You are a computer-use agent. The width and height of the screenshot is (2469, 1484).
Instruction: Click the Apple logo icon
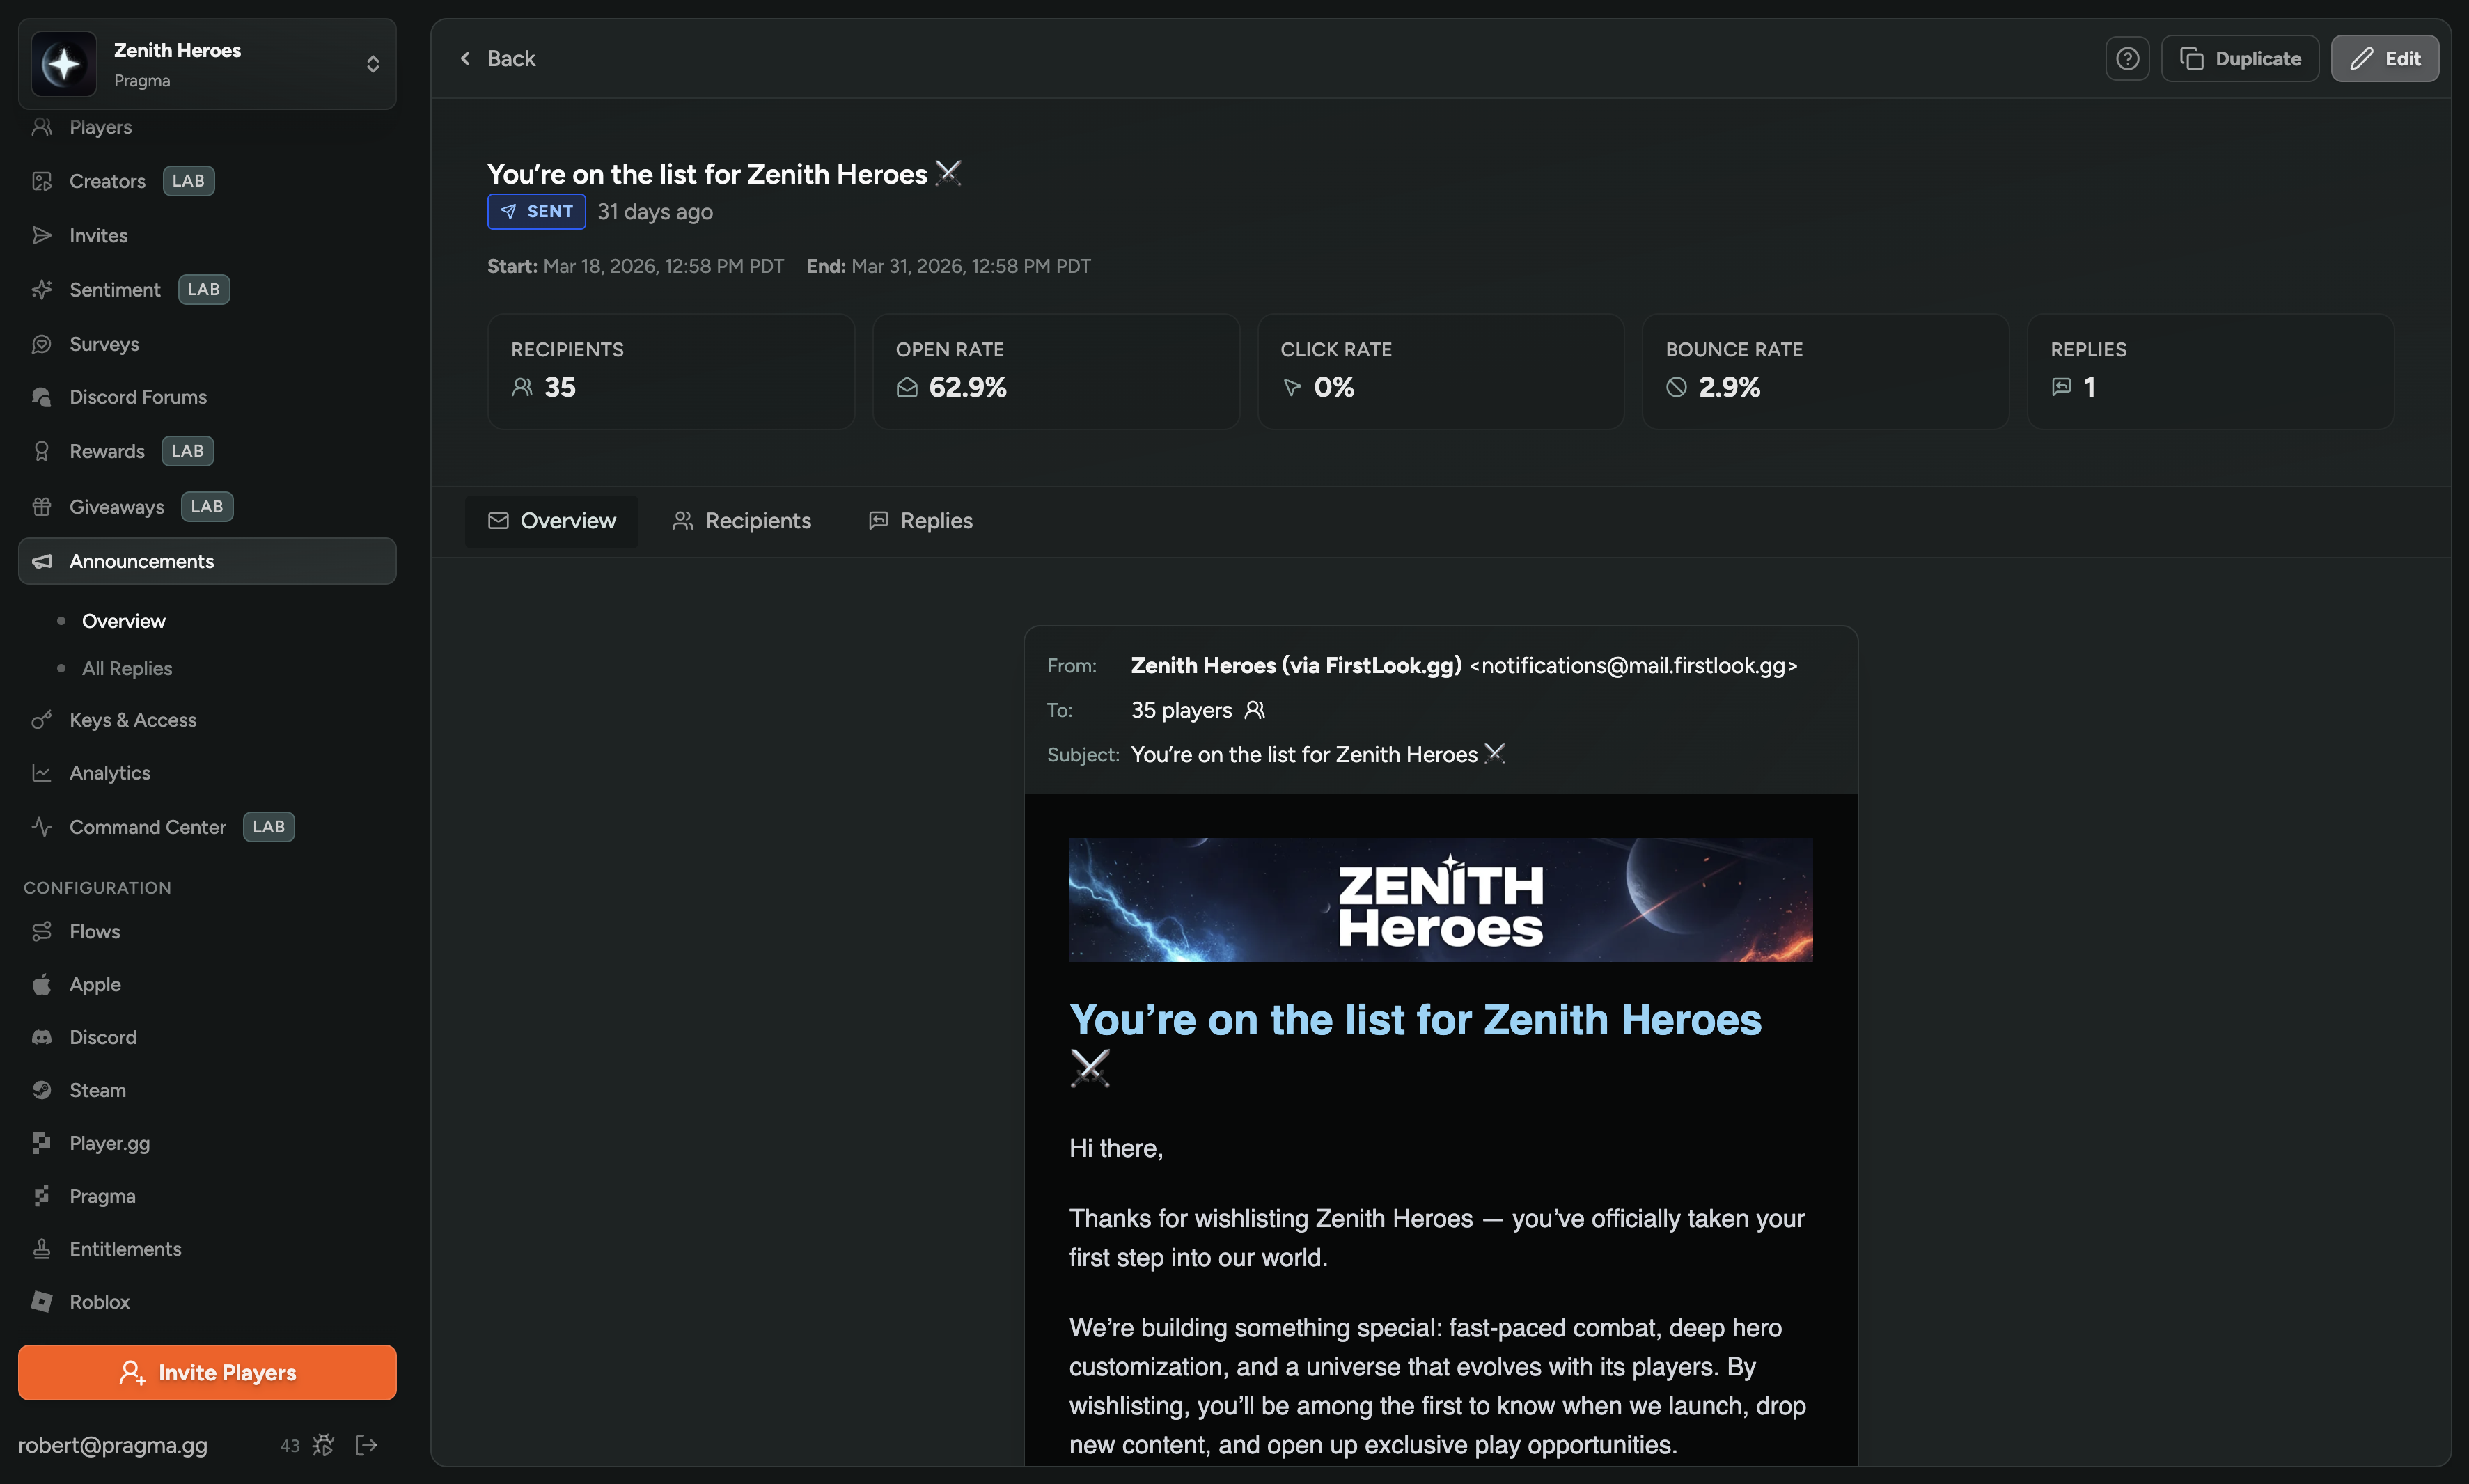coord(42,984)
